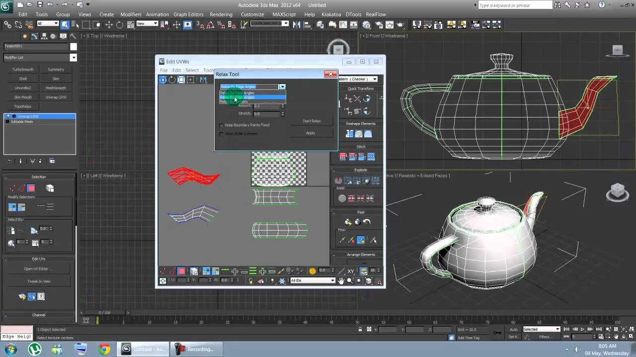The height and width of the screenshot is (357, 636).
Task: Click the Pan hand icon in Edit UVWs
Action: 341,281
